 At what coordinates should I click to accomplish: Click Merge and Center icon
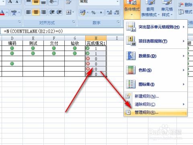[68, 12]
